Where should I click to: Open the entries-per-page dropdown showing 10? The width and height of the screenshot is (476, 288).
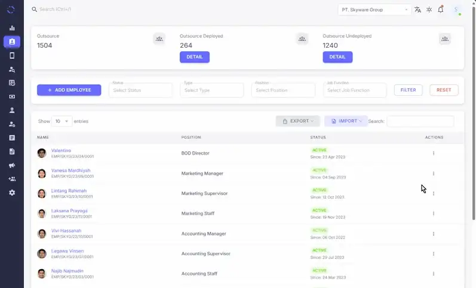coord(62,121)
